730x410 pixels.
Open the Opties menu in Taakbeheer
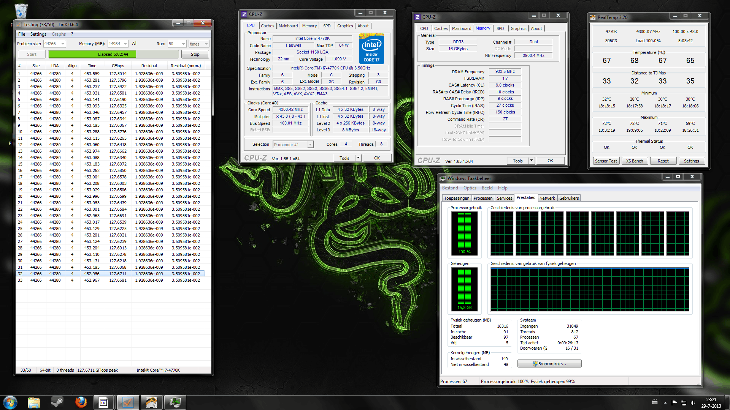[470, 188]
